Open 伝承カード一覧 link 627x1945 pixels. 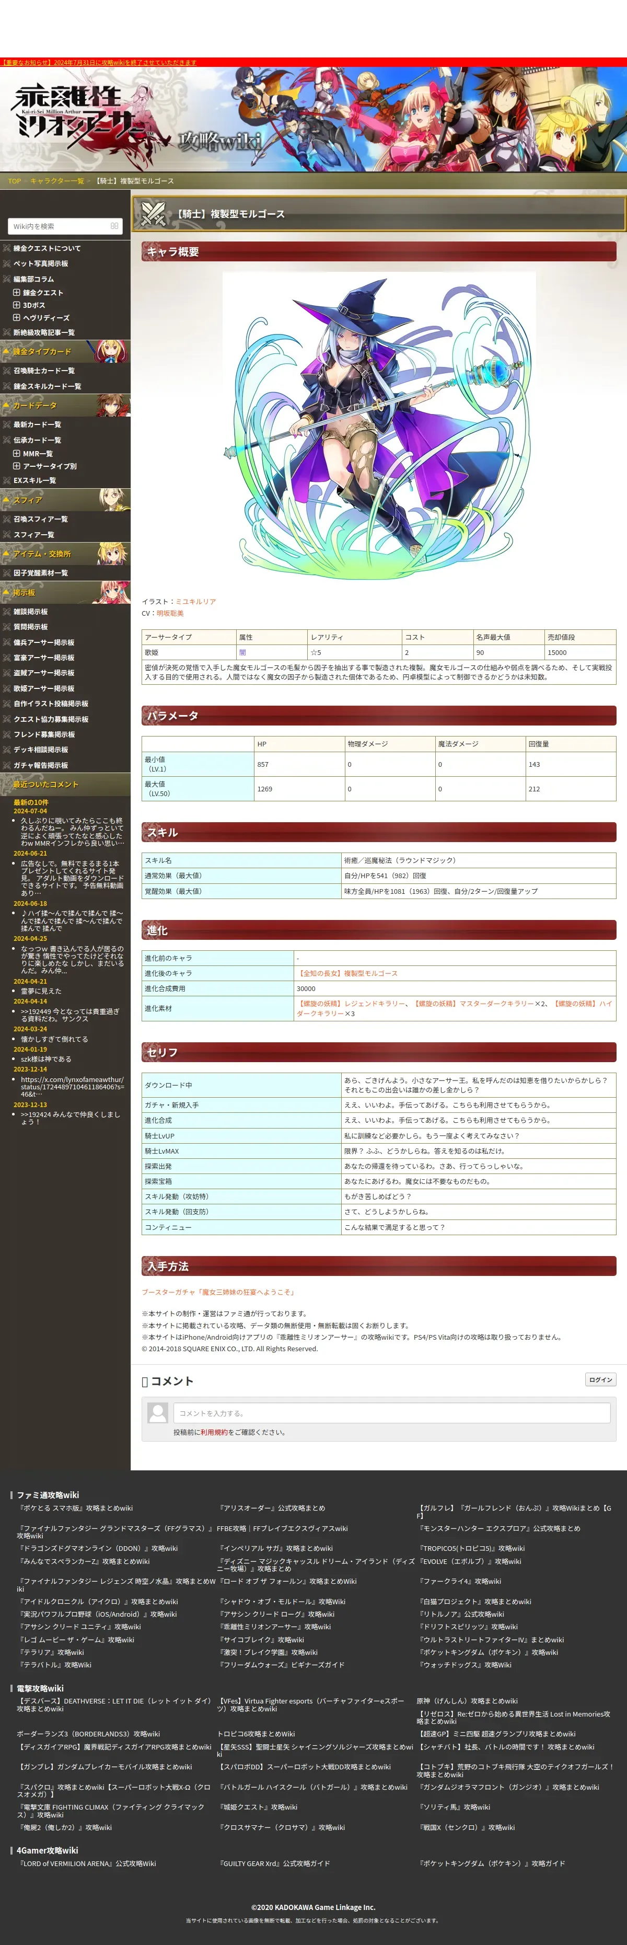coord(37,440)
